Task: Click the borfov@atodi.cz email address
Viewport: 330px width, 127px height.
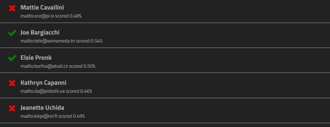Action: [44, 66]
